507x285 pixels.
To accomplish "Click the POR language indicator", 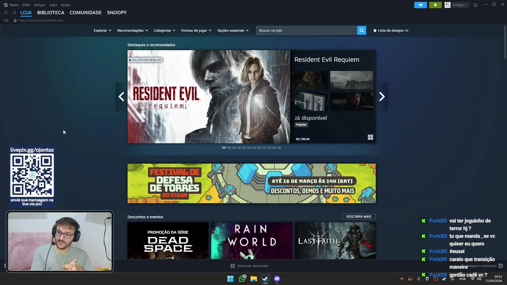I will coord(462,279).
